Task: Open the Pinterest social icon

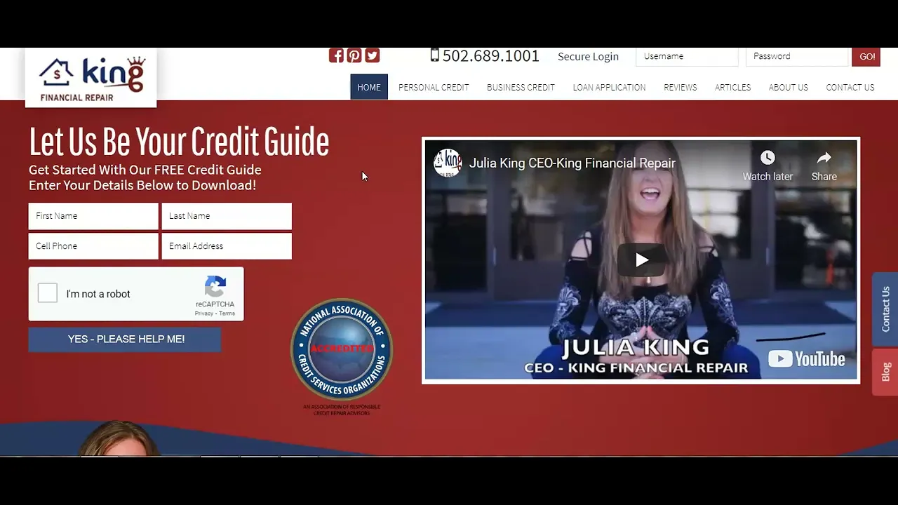Action: point(354,55)
